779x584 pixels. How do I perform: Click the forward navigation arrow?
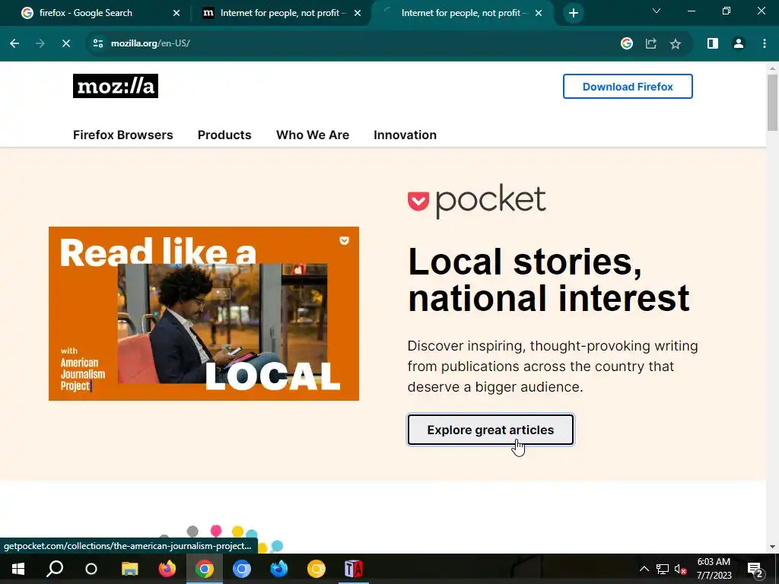40,43
